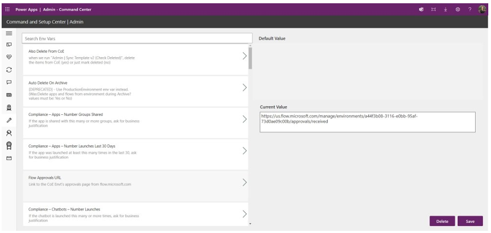Screen dimensions: 491x233
Task: Click the heart pulse sidebar icon
Action: pos(8,56)
